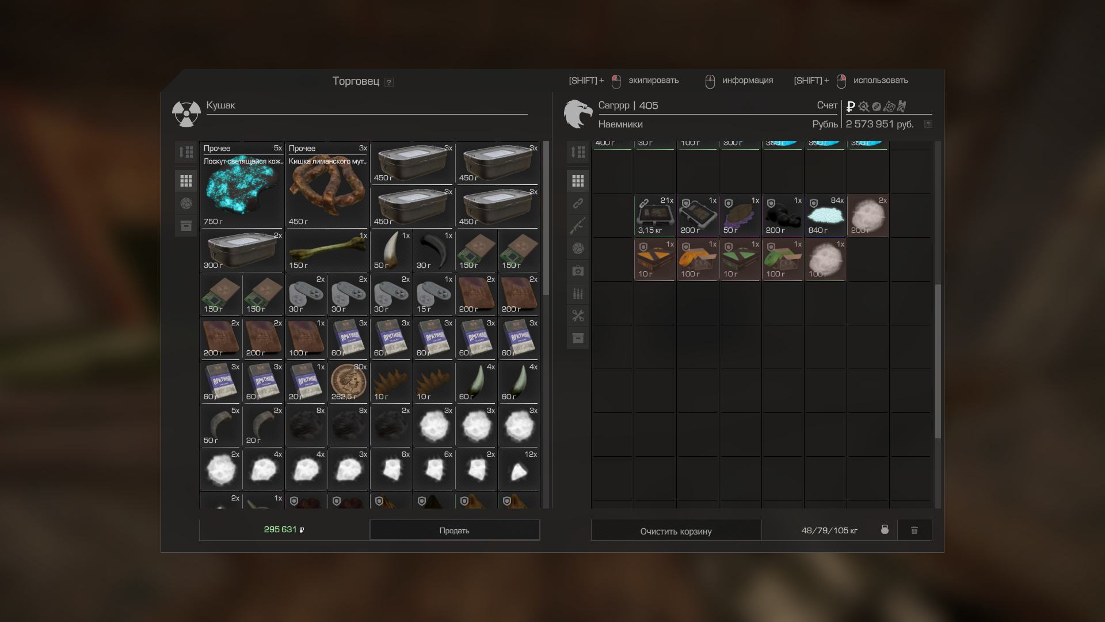Select the black blob item 200 г
Viewport: 1105px width, 622px height.
coord(783,215)
